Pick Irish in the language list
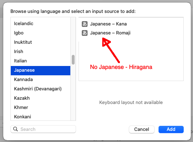 point(41,52)
